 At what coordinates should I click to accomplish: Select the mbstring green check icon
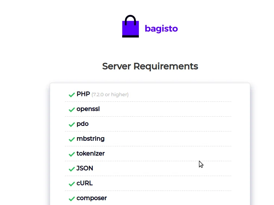tap(72, 139)
